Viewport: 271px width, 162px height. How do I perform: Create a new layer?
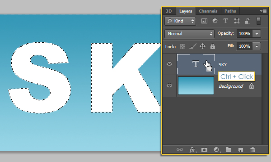coord(241,150)
